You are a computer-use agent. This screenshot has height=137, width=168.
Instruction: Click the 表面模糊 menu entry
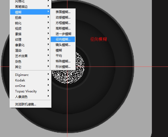pos(63,12)
